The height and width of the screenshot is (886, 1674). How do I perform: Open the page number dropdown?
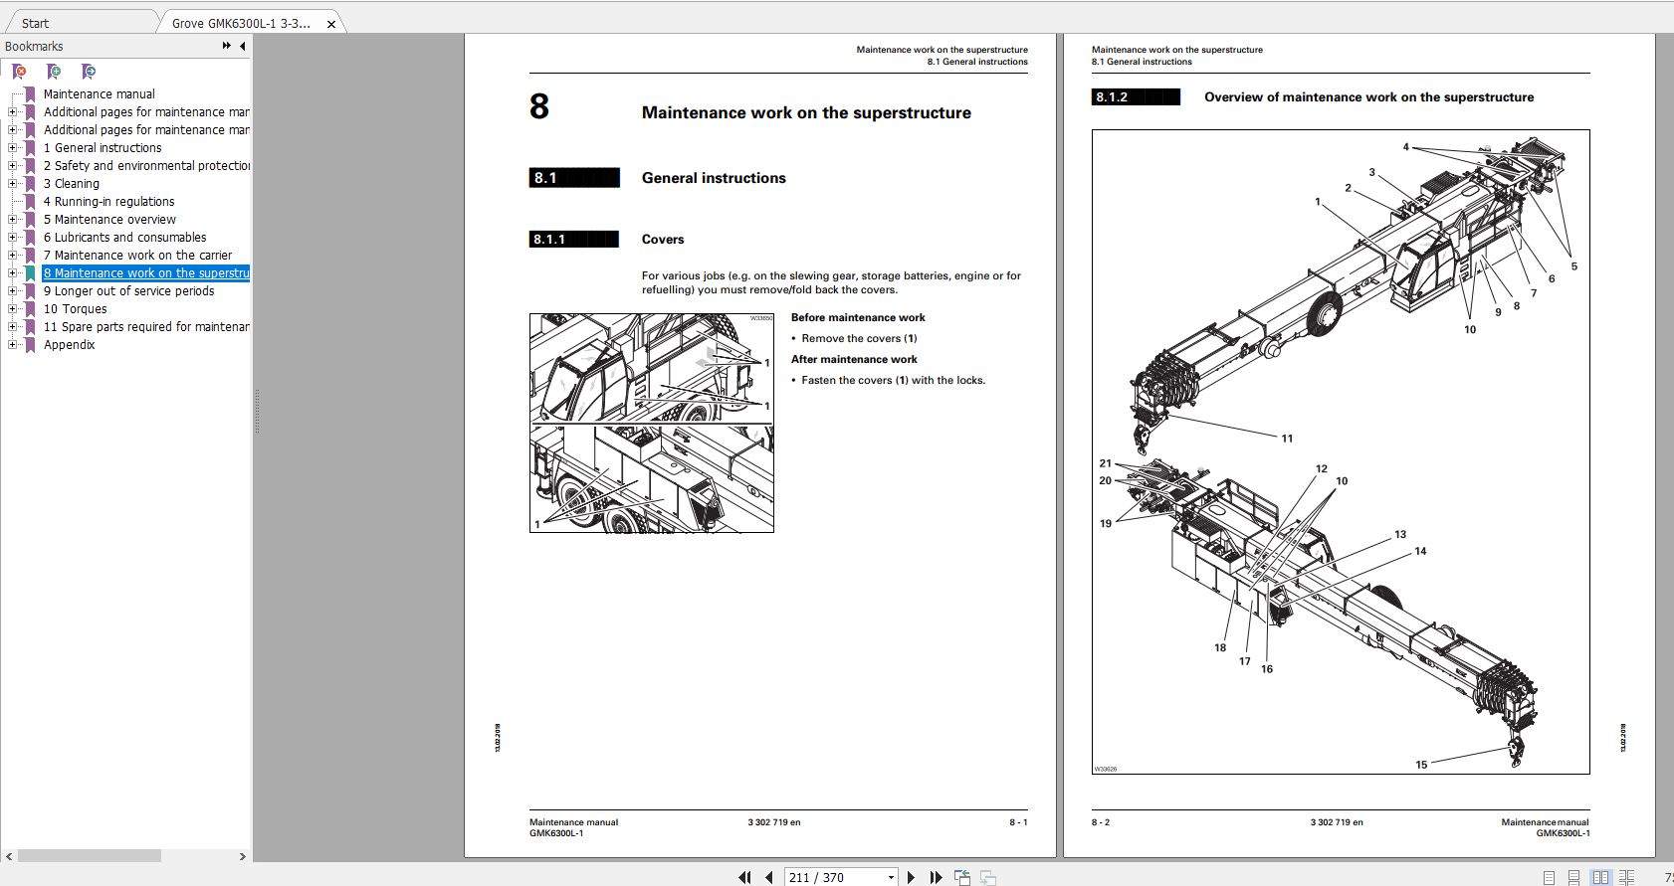[891, 877]
